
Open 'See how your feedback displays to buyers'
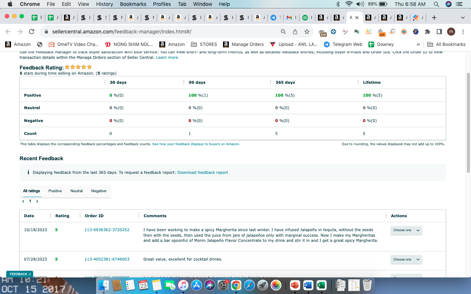click(196, 144)
